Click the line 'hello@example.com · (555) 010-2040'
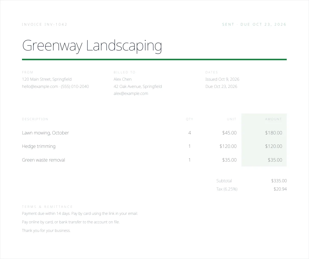 (55, 87)
